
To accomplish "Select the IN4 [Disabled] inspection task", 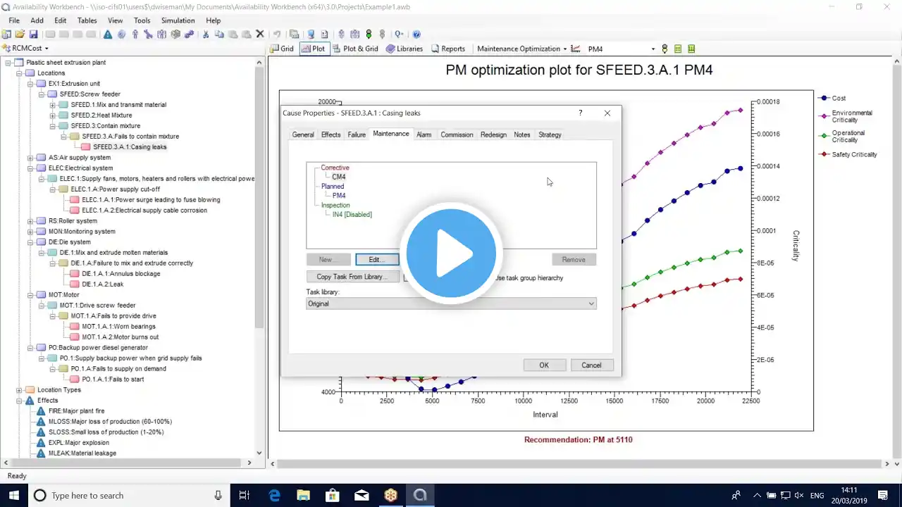I will 352,215.
